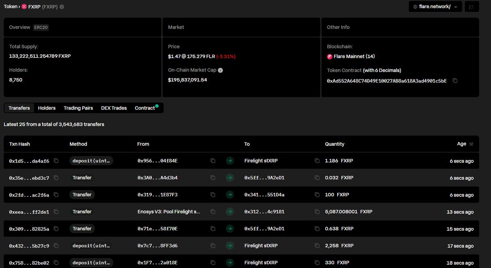491x268 pixels.
Task: Open the Enosys V3: Pool Firelight address
Action: pos(169,212)
